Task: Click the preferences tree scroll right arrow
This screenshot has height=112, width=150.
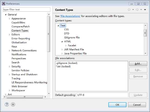Action: pyautogui.click(x=45, y=97)
